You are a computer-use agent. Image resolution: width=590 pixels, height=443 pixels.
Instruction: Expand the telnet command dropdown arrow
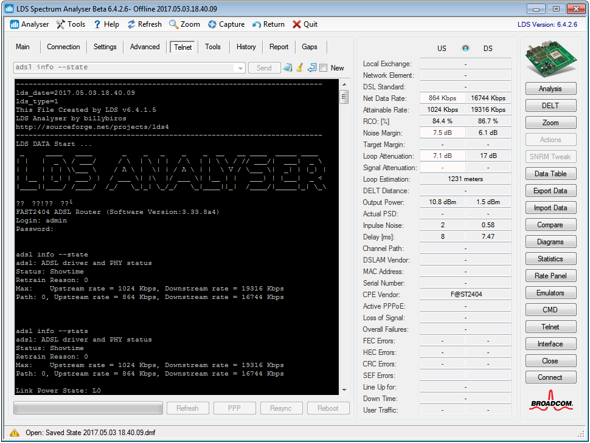tap(240, 68)
